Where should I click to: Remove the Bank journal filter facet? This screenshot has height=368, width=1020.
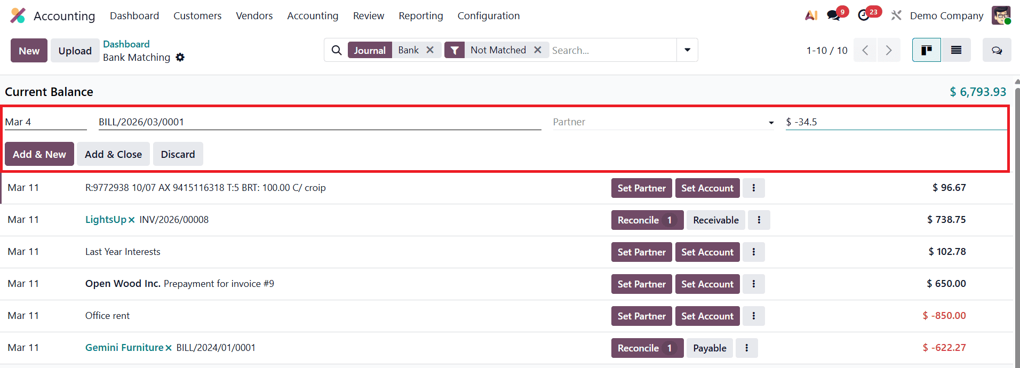[x=430, y=50]
